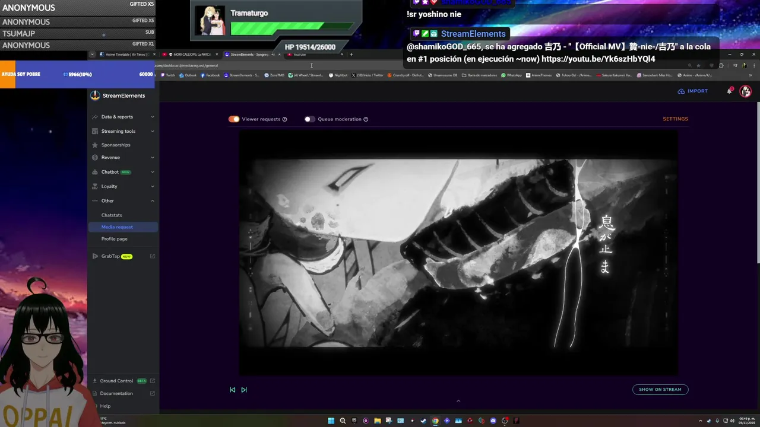Skip to previous song in queue
760x427 pixels.
coord(232,390)
